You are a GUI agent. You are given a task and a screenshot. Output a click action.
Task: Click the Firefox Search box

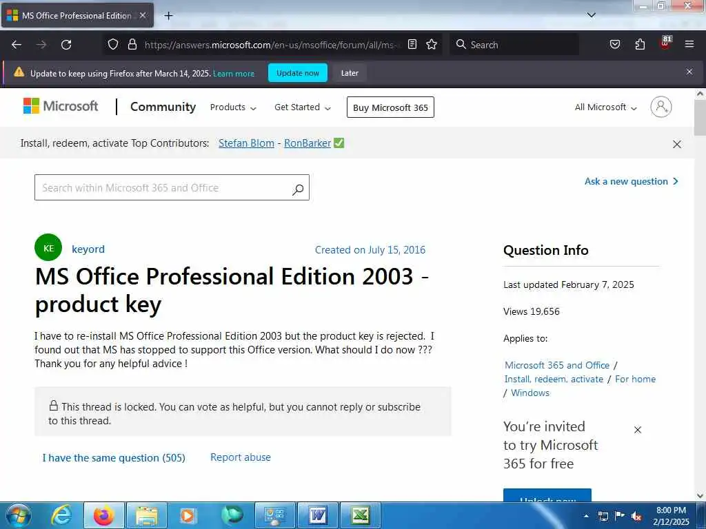point(514,45)
